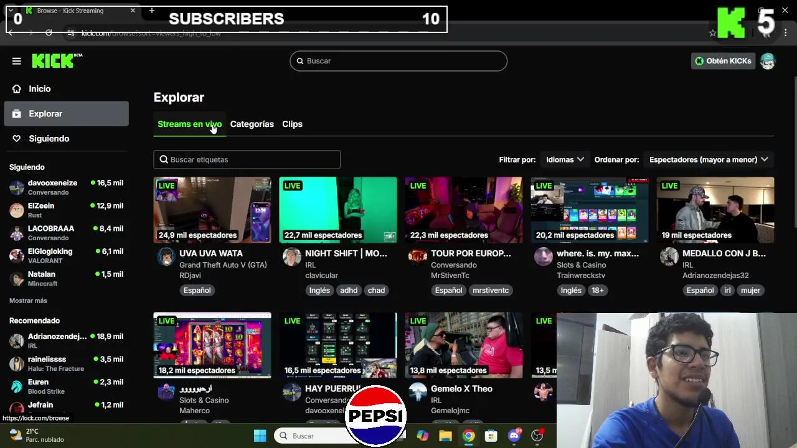This screenshot has width=797, height=448.
Task: Click RDjavi streamer avatar
Action: (x=166, y=256)
